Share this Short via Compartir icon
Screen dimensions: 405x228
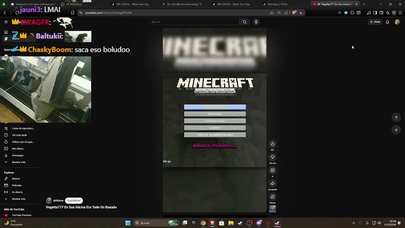pyautogui.click(x=272, y=184)
